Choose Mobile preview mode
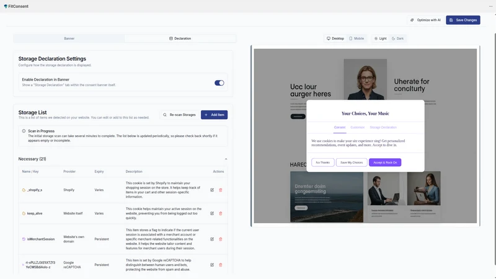The width and height of the screenshot is (496, 279). 356,38
